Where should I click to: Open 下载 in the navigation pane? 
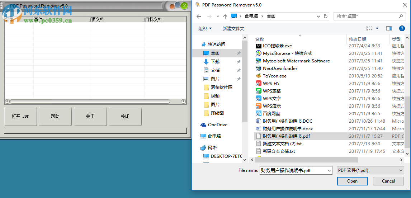pyautogui.click(x=215, y=62)
